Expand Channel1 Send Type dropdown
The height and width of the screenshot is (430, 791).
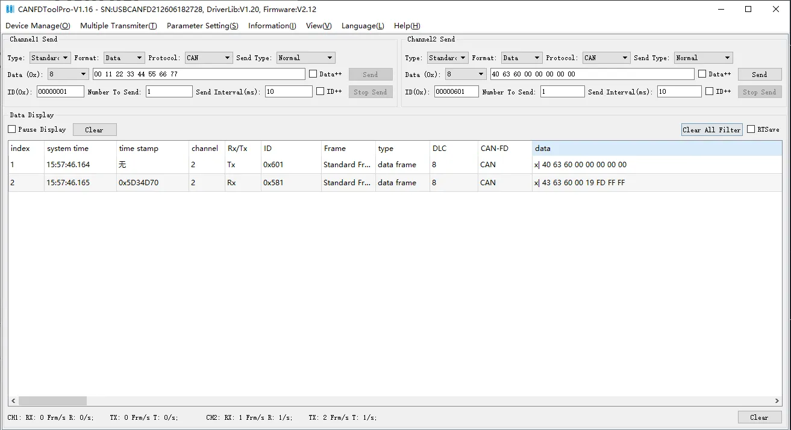[305, 58]
